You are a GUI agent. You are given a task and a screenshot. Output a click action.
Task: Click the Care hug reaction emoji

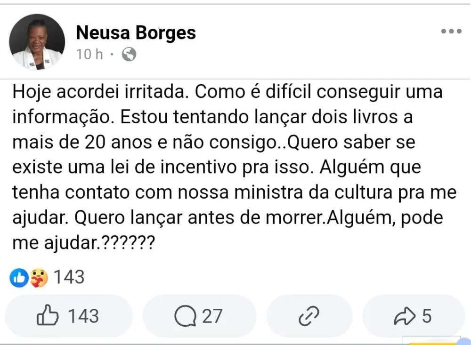tap(39, 278)
